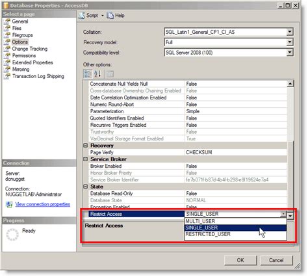Choose SINGLE_USER in the dropdown list
Image resolution: width=308 pixels, height=277 pixels.
235,228
